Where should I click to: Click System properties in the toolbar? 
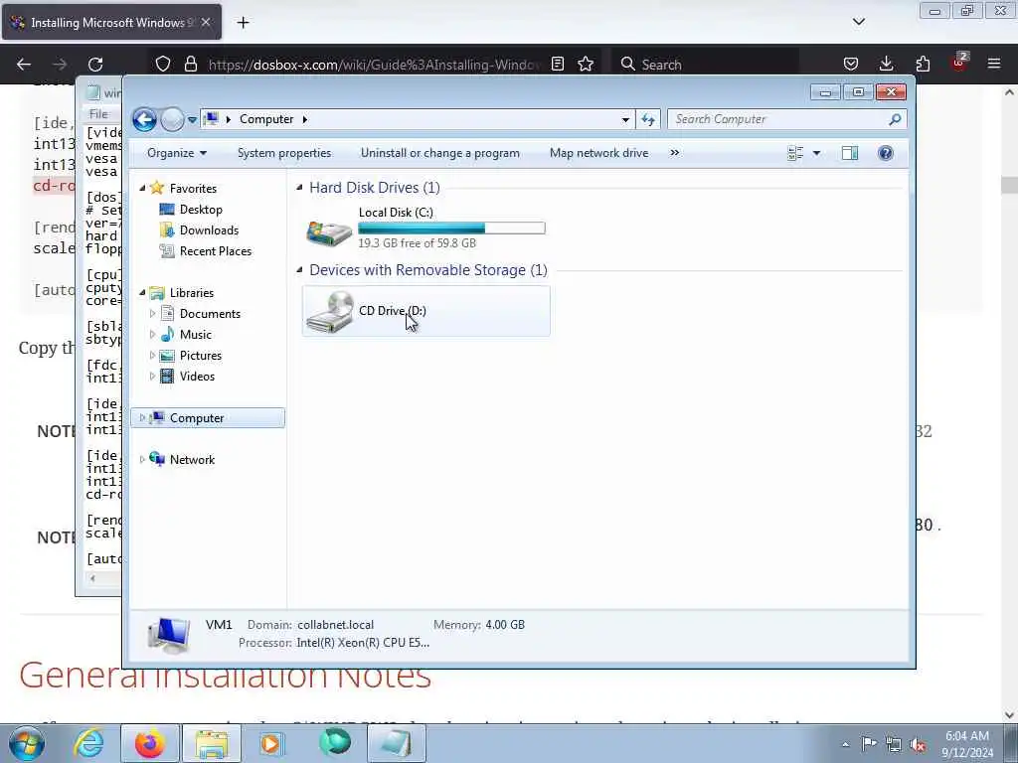point(284,153)
